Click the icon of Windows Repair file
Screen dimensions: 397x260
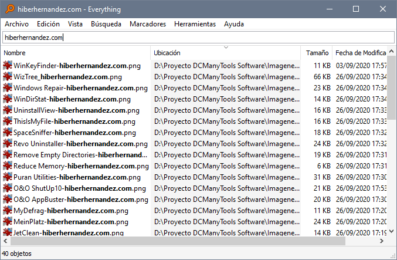tap(8, 87)
